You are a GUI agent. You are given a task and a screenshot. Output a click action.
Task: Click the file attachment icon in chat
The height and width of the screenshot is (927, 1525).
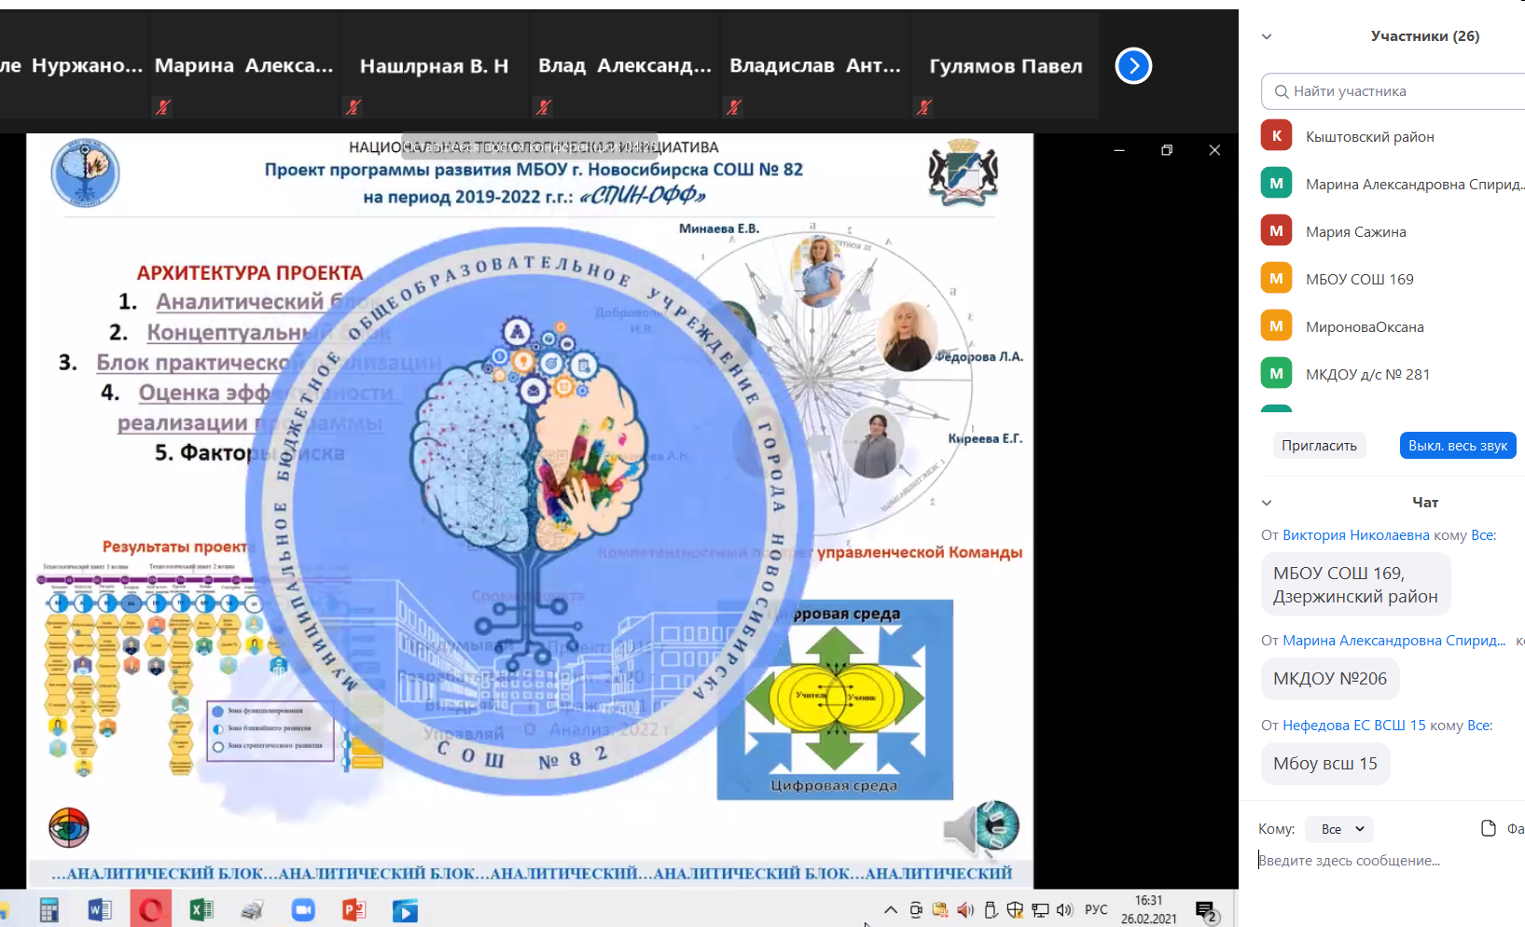coord(1489,828)
